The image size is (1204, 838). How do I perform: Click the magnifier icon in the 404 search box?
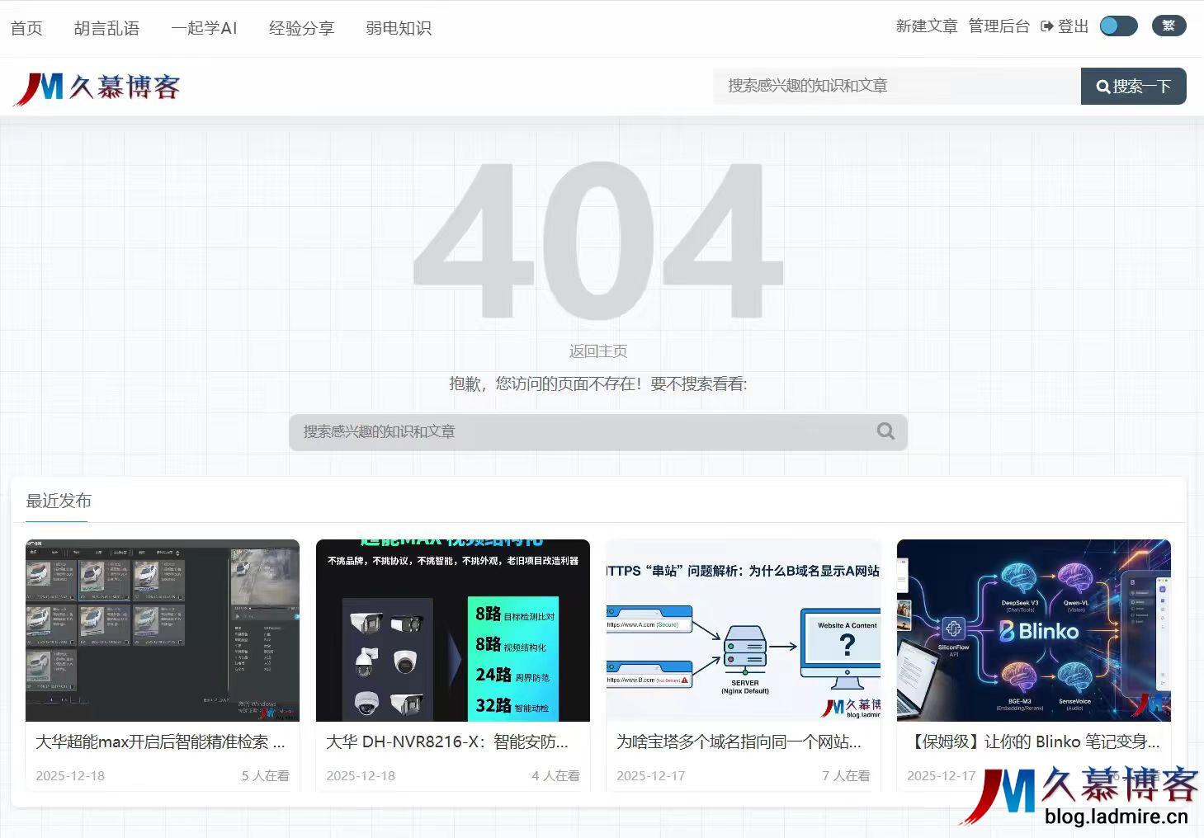tap(885, 431)
